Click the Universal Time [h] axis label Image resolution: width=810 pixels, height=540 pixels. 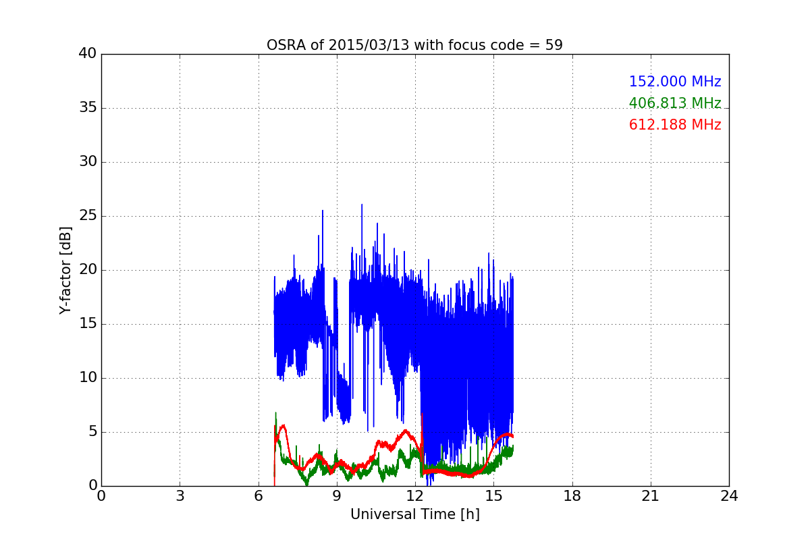click(x=414, y=514)
